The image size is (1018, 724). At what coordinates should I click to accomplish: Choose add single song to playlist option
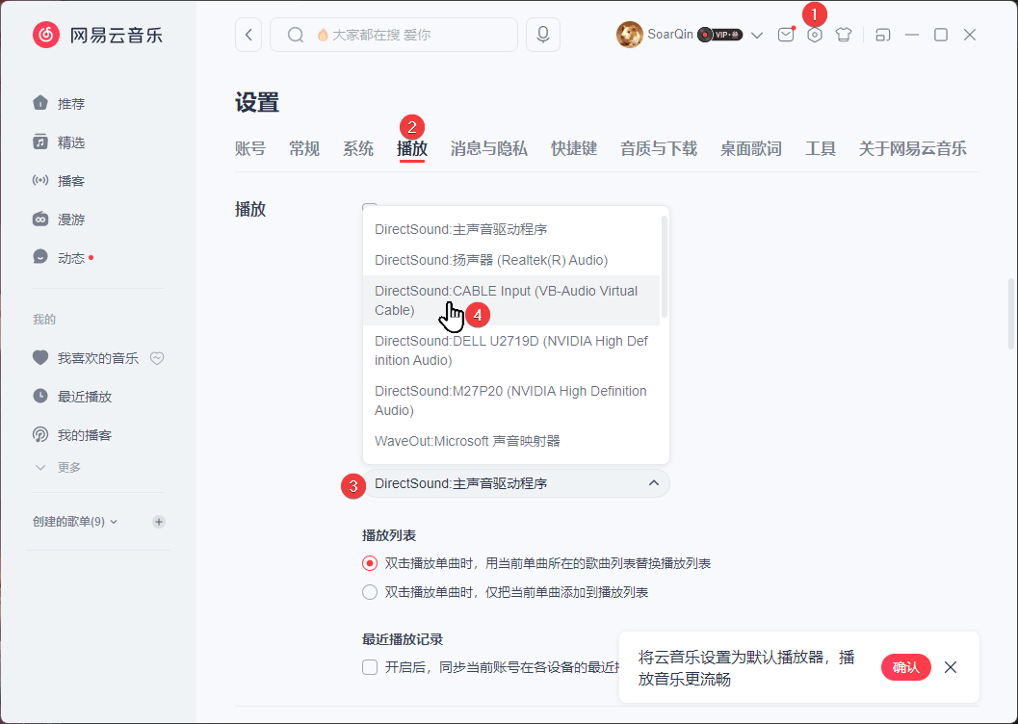pos(369,591)
